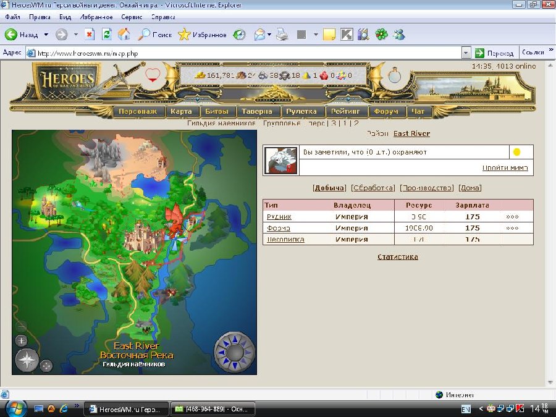The width and height of the screenshot is (556, 417).
Task: Open the Messenger people icon
Action: pyautogui.click(x=399, y=35)
